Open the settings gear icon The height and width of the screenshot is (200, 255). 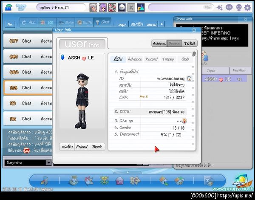tap(247, 8)
